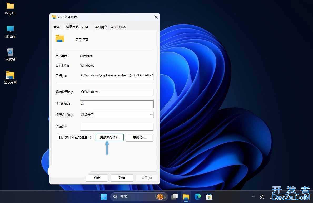Click the 快捷键(K) shortcut key field
The height and width of the screenshot is (203, 313).
tap(117, 104)
